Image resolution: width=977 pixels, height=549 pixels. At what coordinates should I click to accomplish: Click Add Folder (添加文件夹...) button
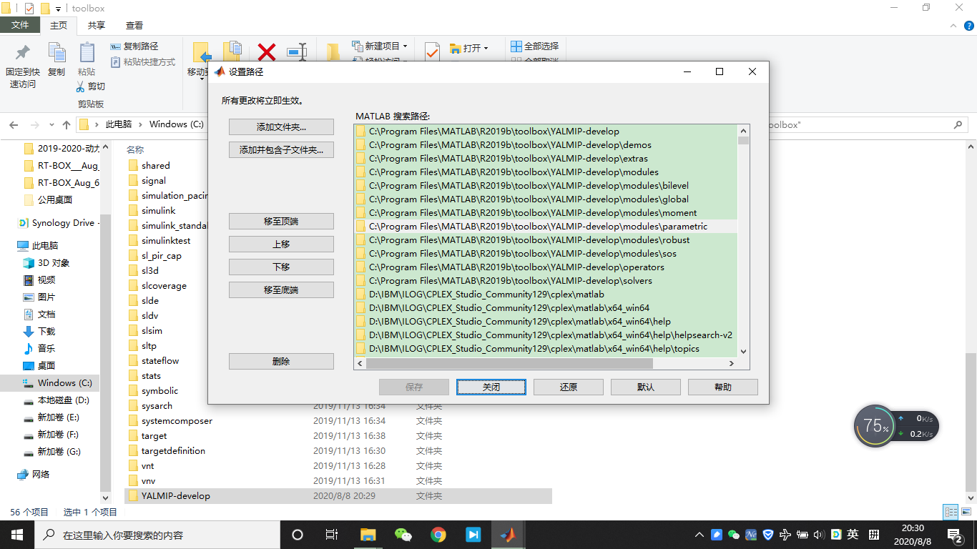pos(281,127)
